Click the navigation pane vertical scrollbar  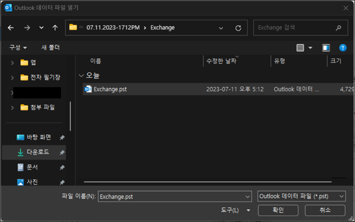[70, 116]
